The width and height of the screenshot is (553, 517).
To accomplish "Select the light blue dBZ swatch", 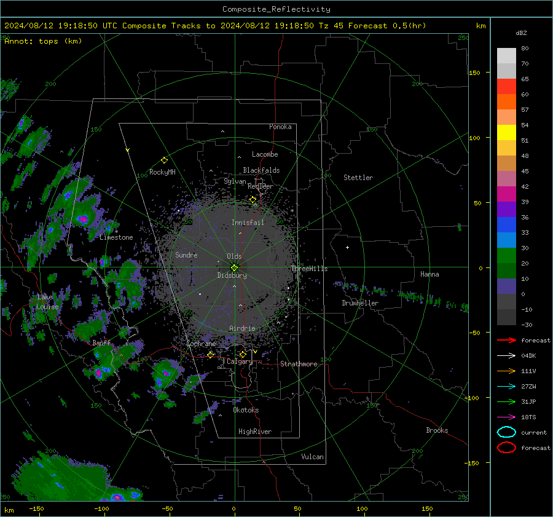I will (506, 240).
